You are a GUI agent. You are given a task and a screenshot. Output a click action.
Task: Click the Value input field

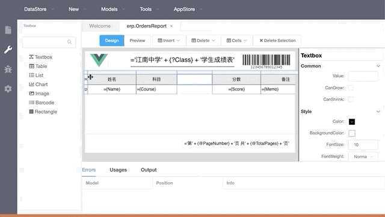(x=363, y=76)
